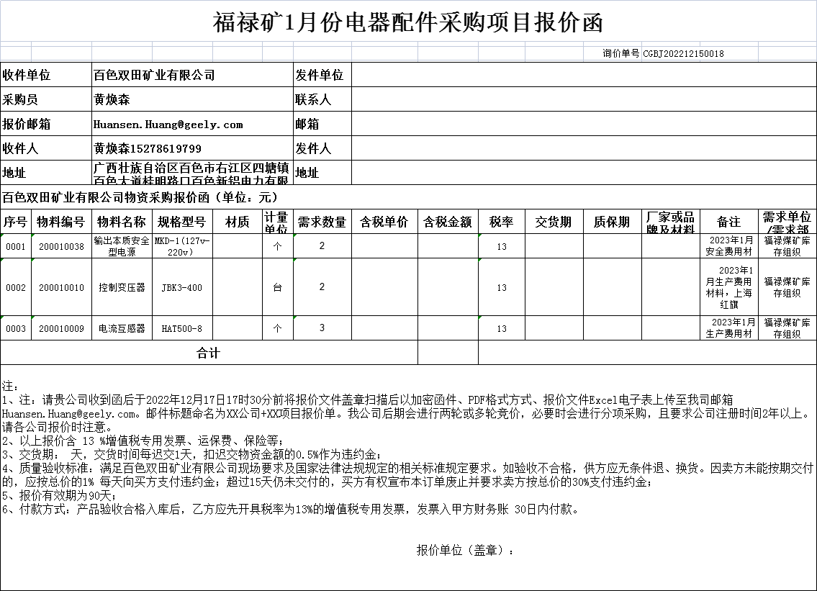Click unit '台' in the 控制变压器 row
This screenshot has width=817, height=591.
(x=278, y=288)
